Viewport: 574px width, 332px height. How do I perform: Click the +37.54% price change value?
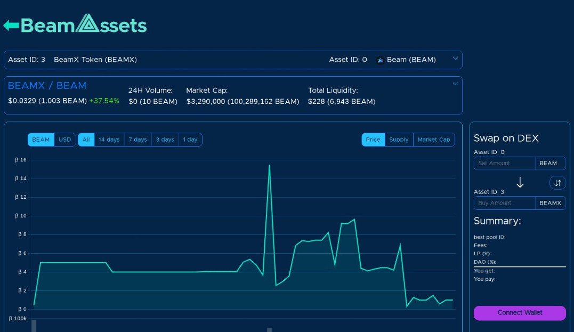pos(104,101)
